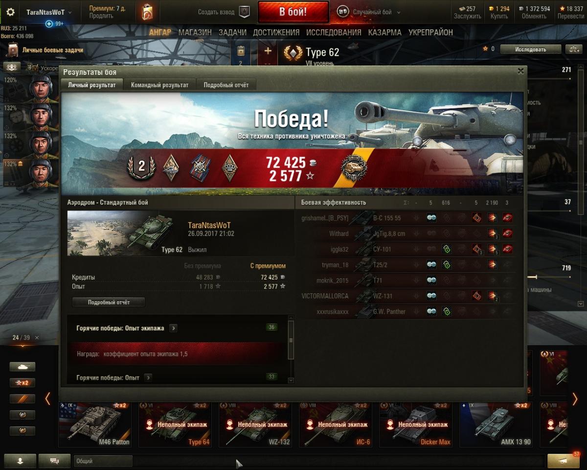
Task: Open the chat channels icon
Action: point(54,461)
